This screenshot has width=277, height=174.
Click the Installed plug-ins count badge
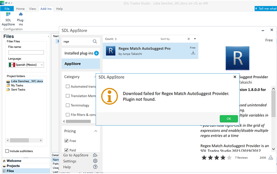tap(96, 53)
